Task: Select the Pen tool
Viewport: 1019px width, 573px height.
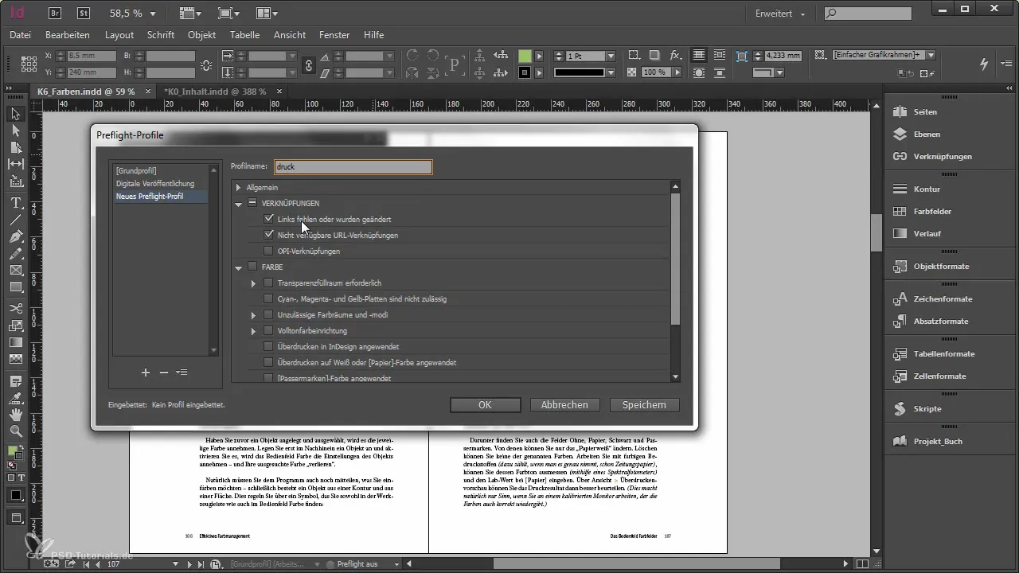Action: 15,236
